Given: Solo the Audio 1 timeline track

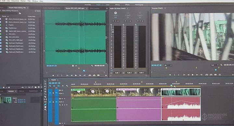Looking at the screenshot, I should 64,98.
